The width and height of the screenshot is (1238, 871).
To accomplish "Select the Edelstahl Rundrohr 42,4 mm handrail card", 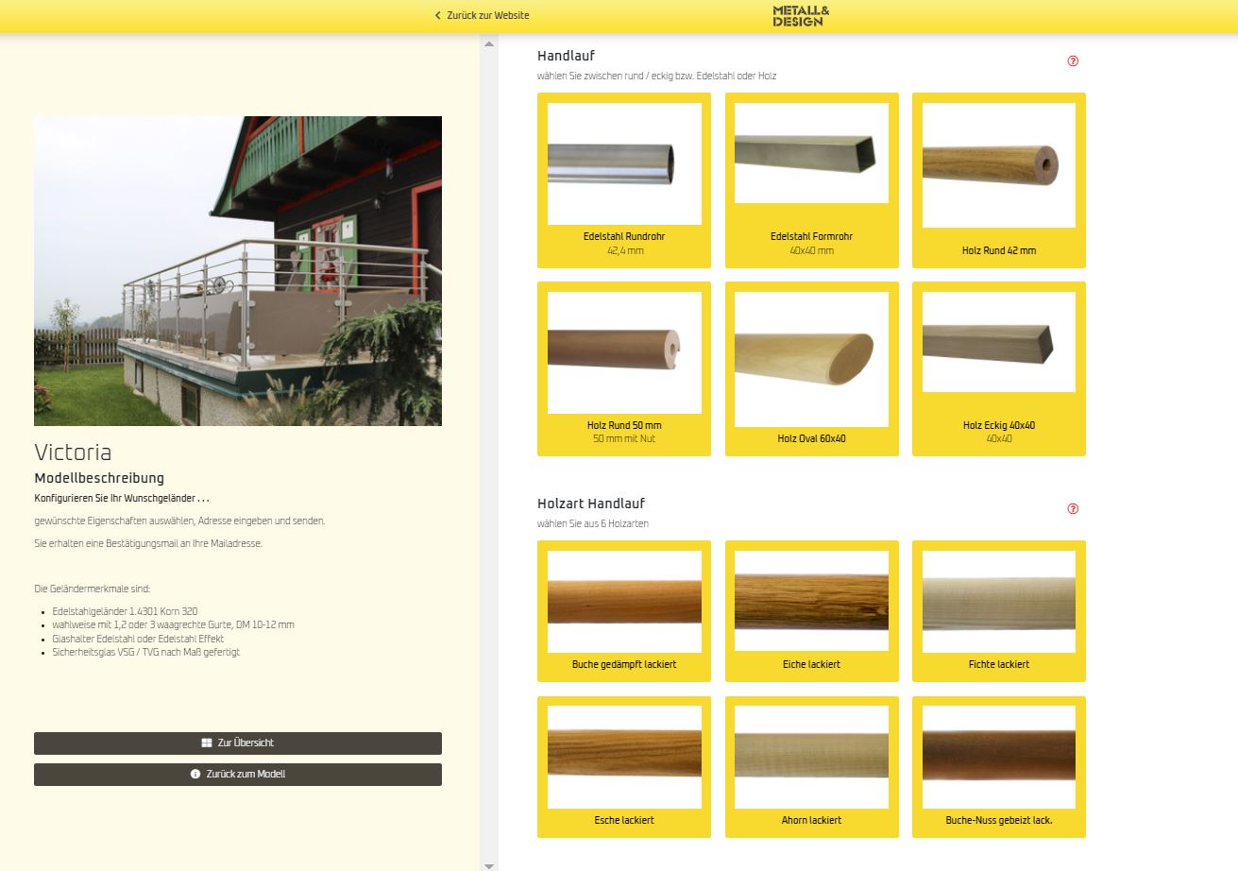I will 624,180.
